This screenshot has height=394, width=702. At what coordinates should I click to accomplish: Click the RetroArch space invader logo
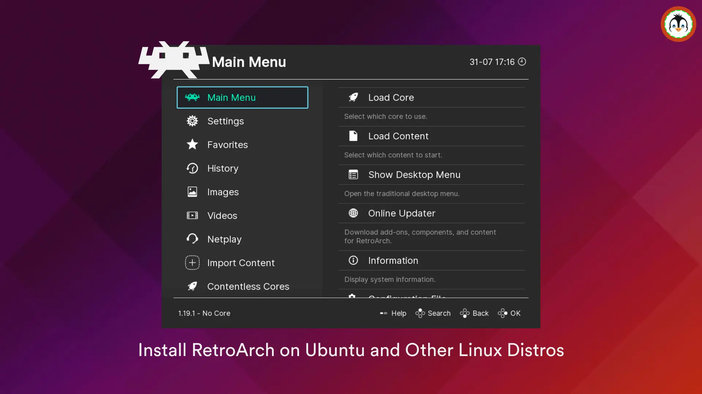pos(173,59)
